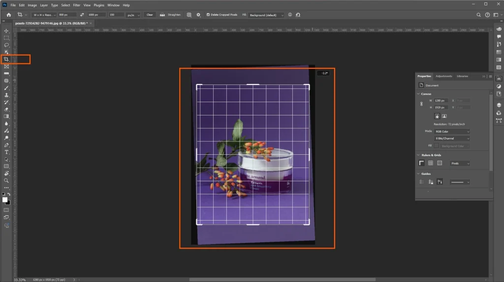Set canvas orientation to landscape
Image resolution: width=504 pixels, height=282 pixels.
[444, 116]
